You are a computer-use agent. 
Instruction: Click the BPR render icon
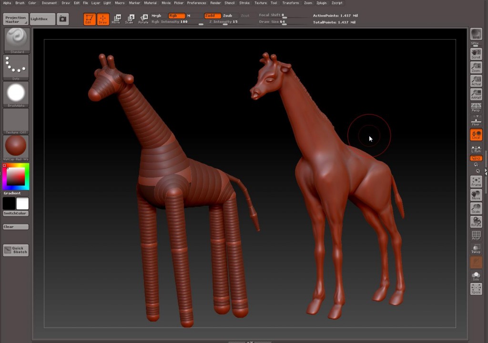[x=476, y=34]
